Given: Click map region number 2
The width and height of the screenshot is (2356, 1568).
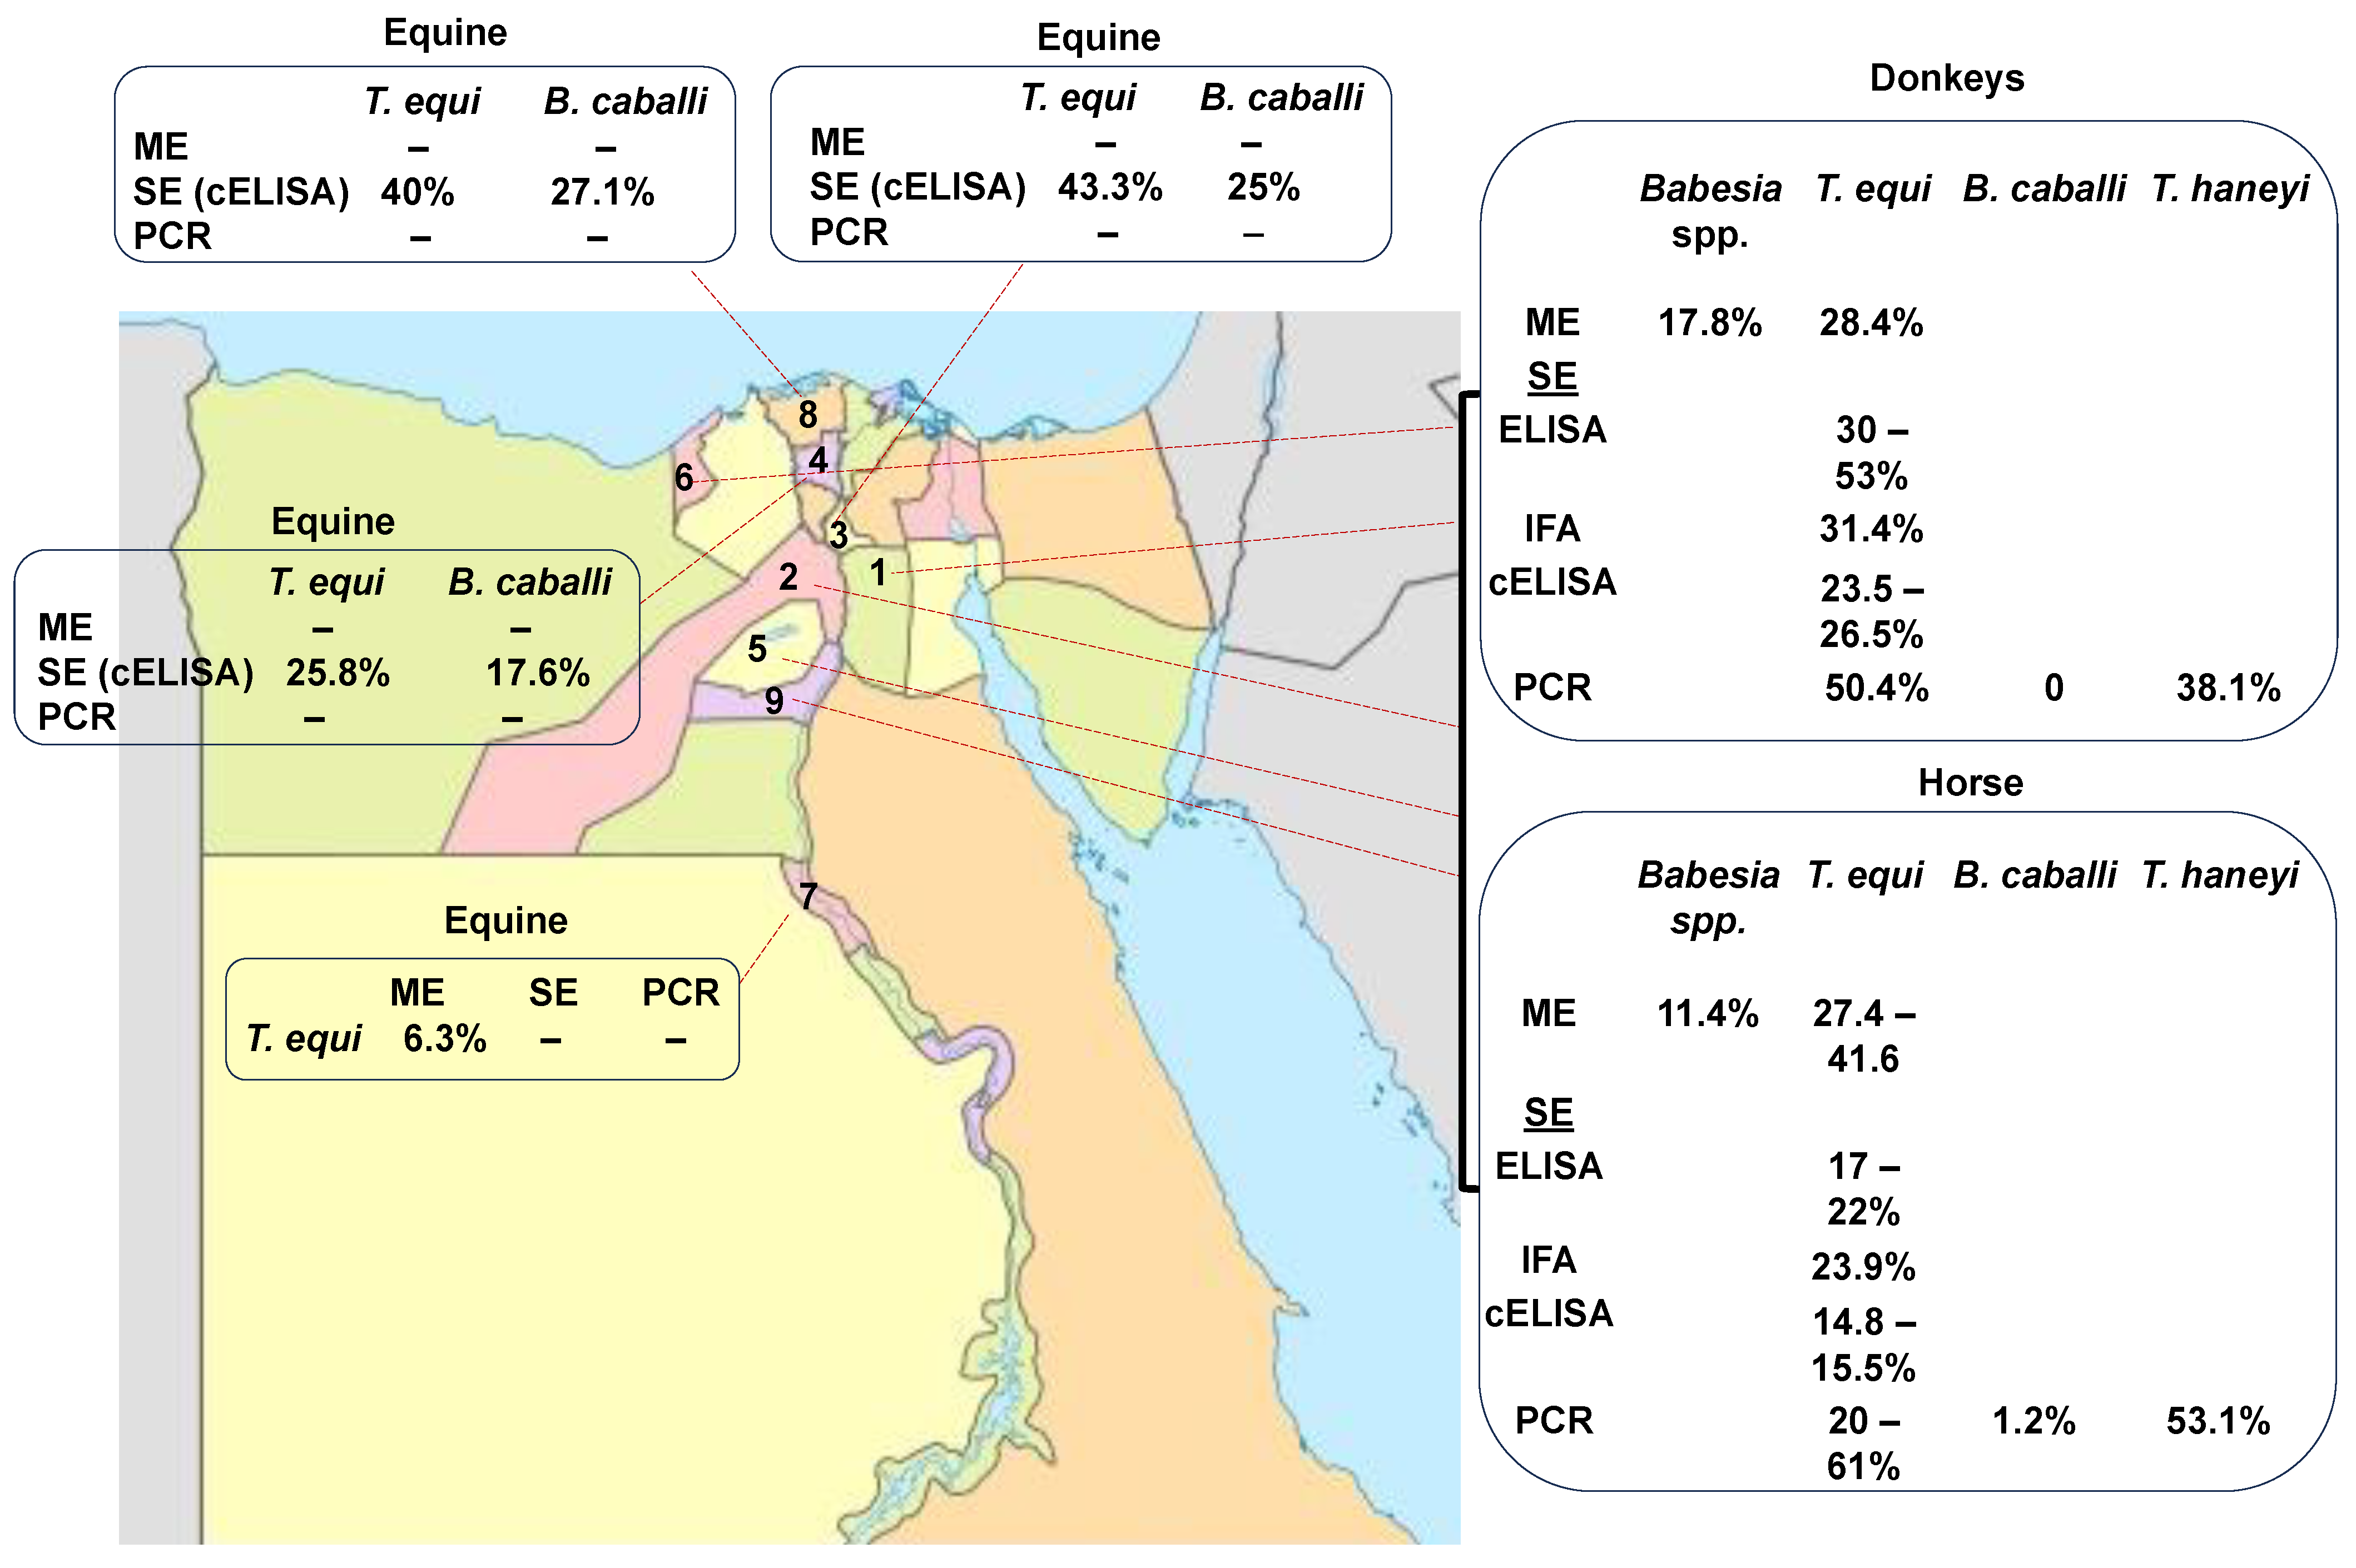Looking at the screenshot, I should coord(788,577).
